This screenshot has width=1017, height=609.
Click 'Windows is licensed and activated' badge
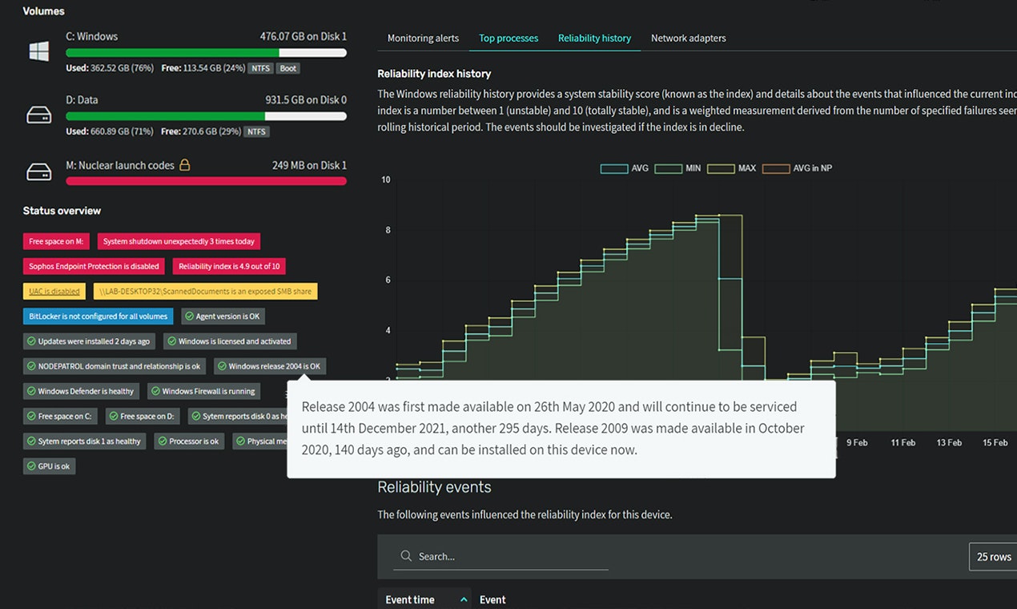coord(230,341)
